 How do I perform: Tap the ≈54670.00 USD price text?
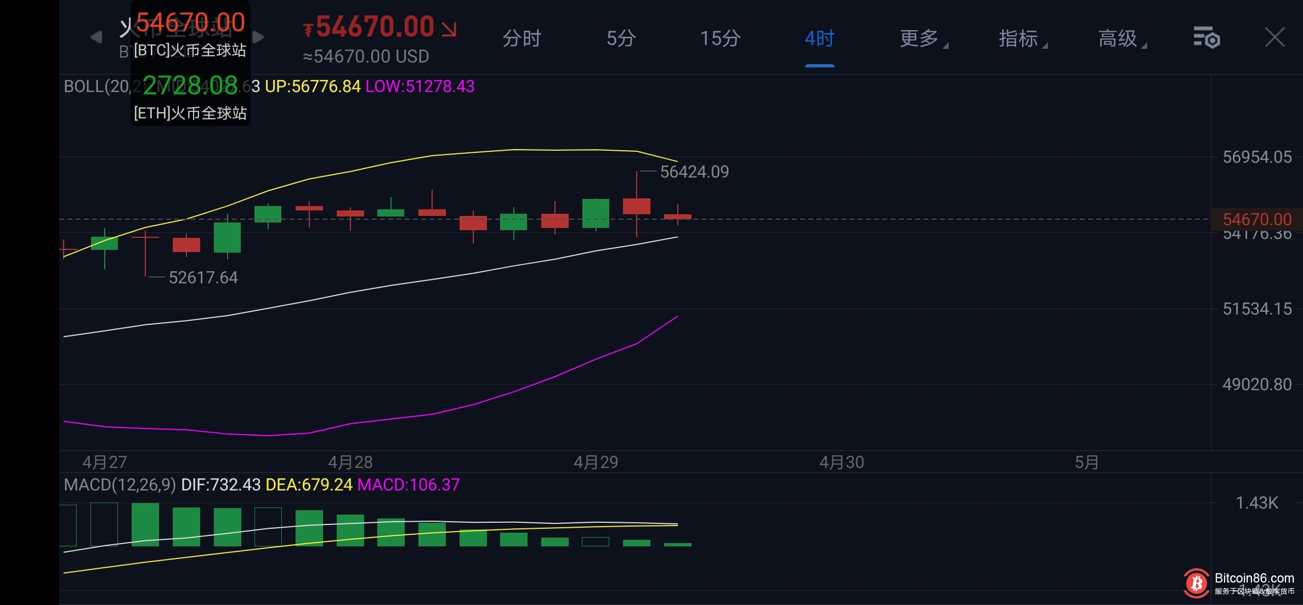pos(366,56)
